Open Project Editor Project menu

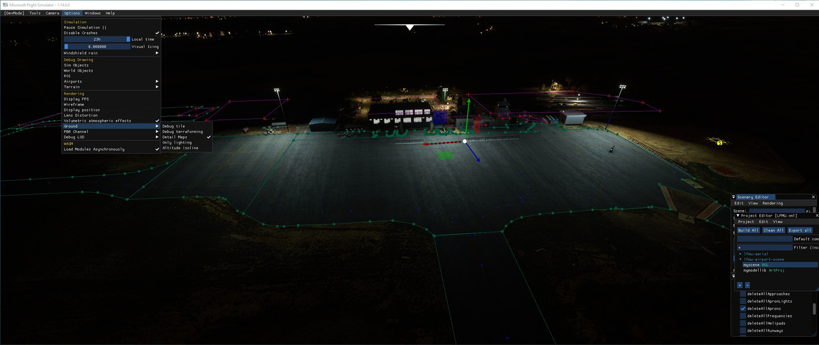click(x=746, y=222)
